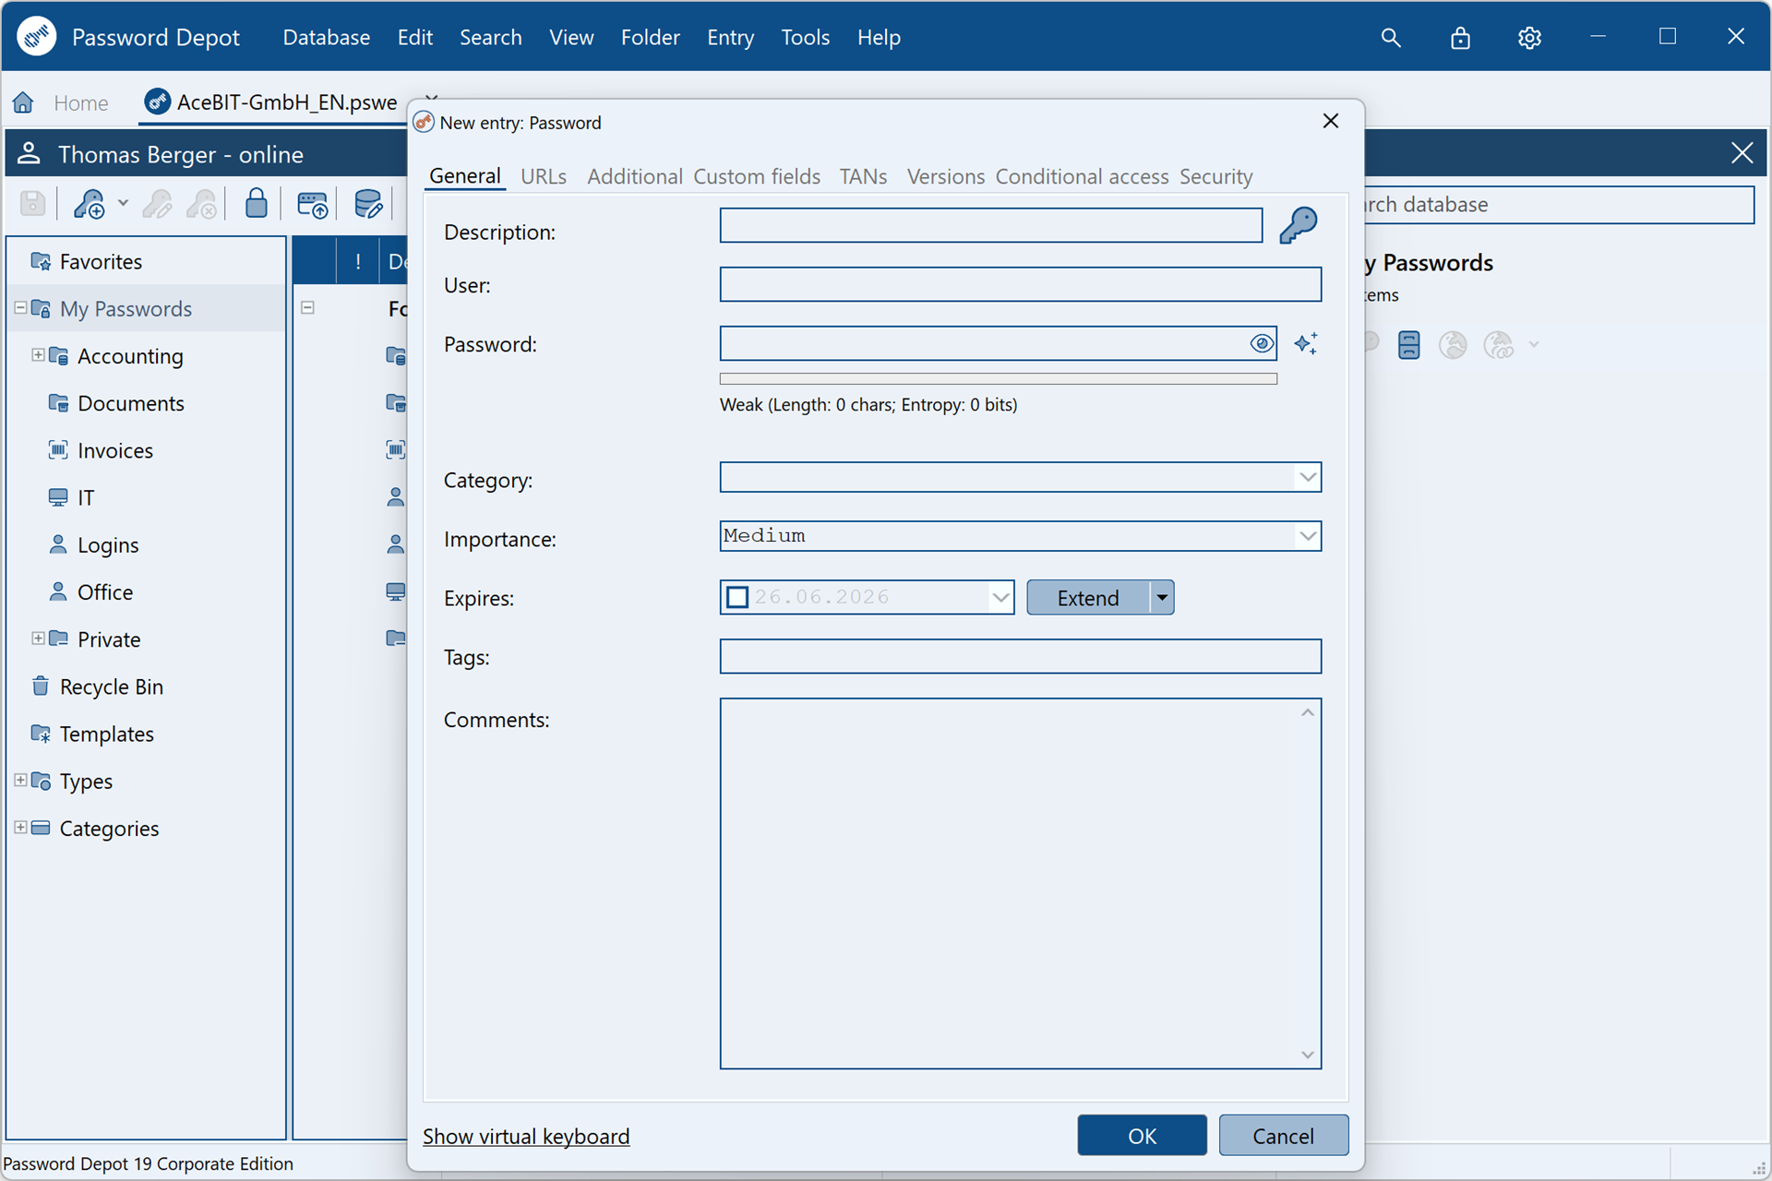
Task: Click the lock database icon in title bar
Action: tap(1460, 38)
